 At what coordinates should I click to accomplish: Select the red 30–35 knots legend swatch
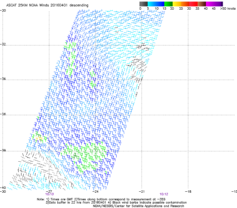coord(193,4)
